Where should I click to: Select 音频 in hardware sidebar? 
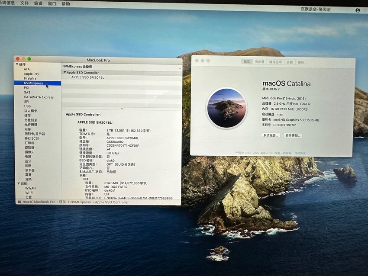28,179
